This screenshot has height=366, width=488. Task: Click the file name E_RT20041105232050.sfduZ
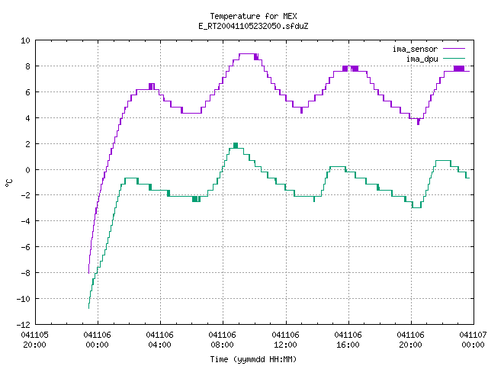253,26
